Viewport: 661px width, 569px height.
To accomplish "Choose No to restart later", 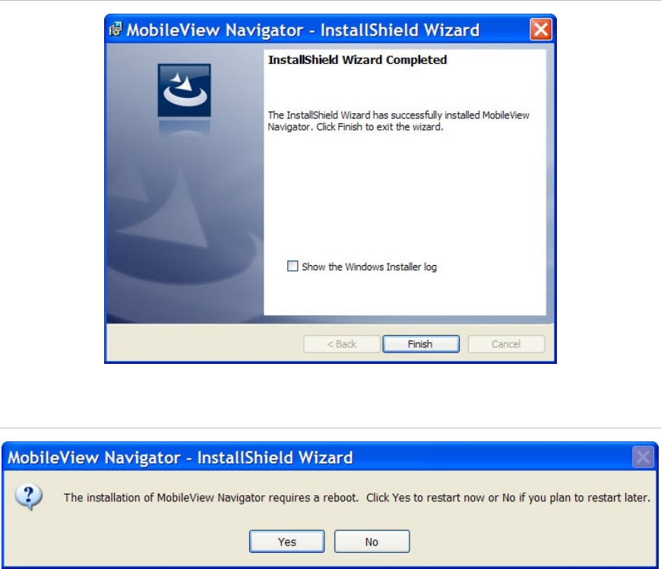I will coord(372,542).
